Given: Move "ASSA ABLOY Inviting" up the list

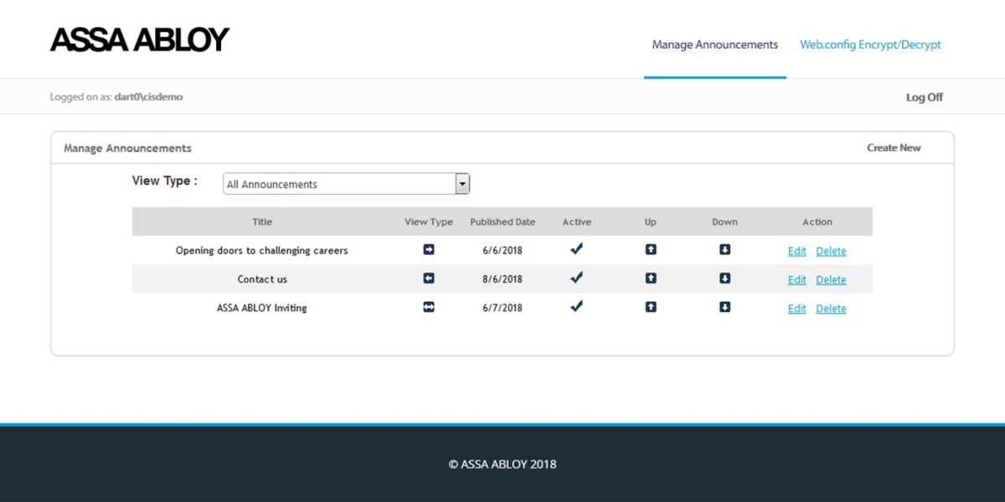Looking at the screenshot, I should click(651, 307).
